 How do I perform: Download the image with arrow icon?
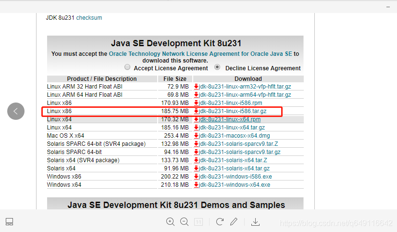coord(256,222)
